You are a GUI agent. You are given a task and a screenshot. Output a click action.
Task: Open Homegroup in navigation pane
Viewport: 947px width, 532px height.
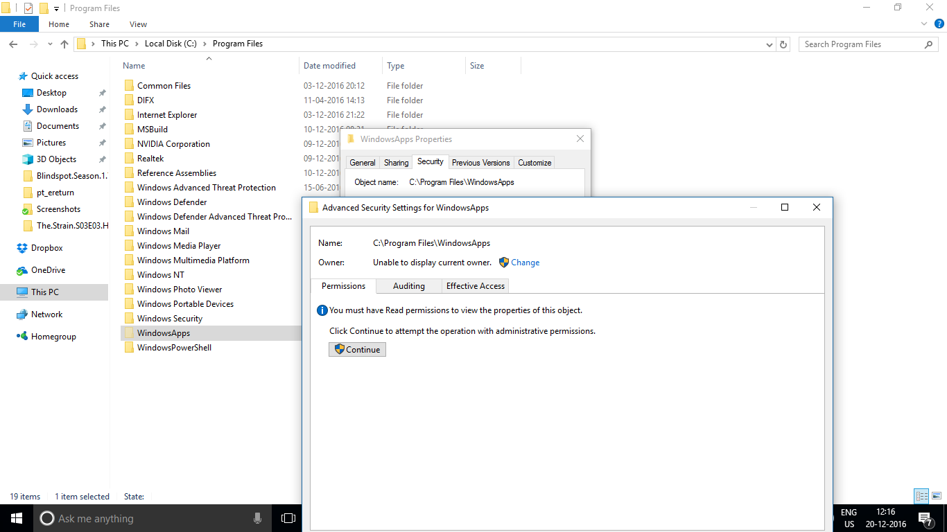(x=53, y=337)
